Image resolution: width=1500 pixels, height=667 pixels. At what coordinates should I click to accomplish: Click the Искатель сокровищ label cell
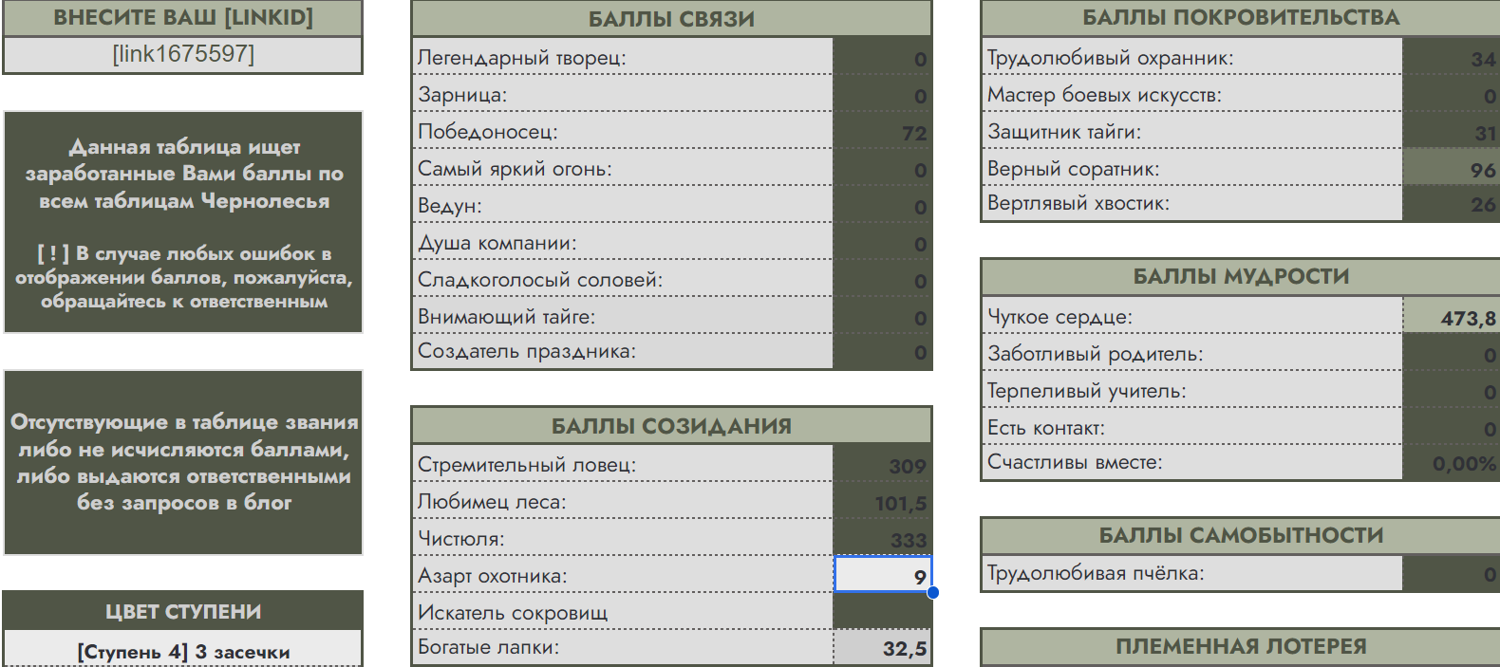(x=623, y=613)
